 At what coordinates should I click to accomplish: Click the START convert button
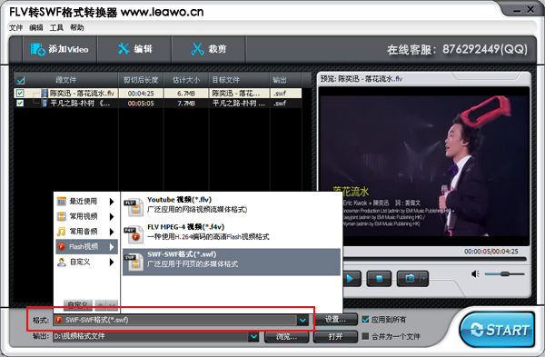497,329
